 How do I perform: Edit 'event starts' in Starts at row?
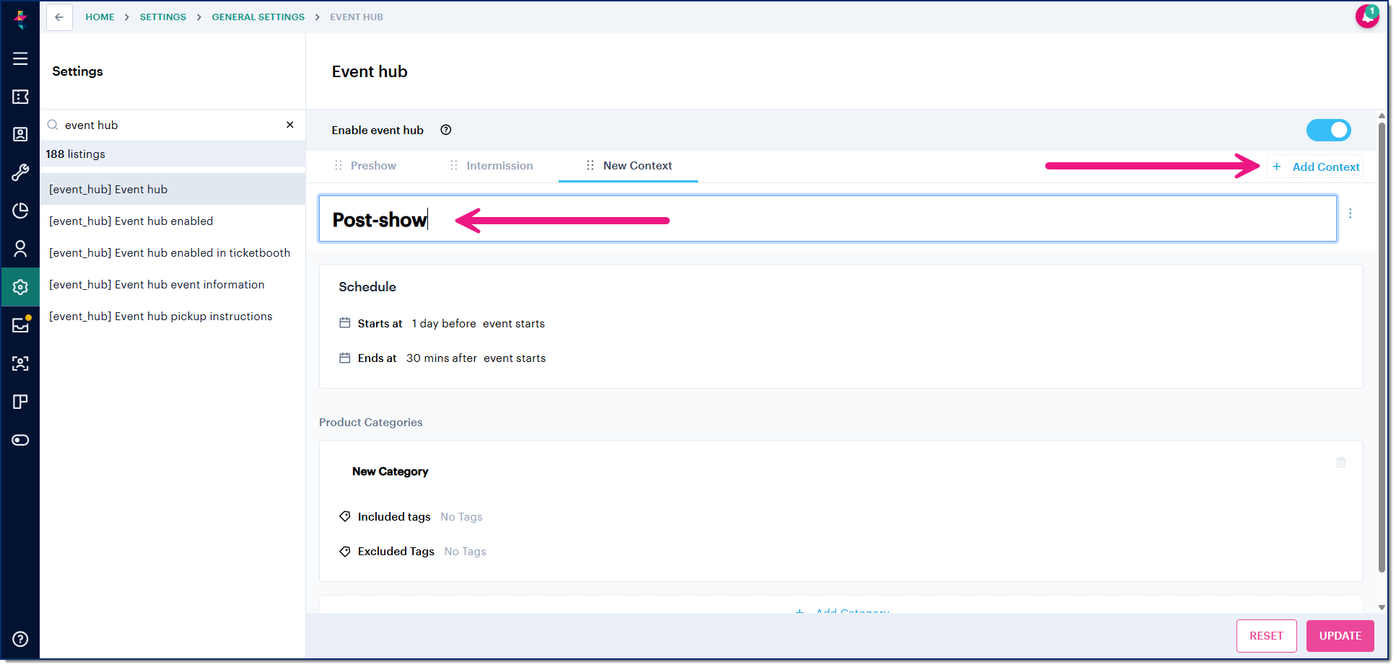514,323
